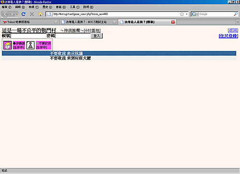
Task: Click the 完成 status bar text
Action: coord(4,171)
